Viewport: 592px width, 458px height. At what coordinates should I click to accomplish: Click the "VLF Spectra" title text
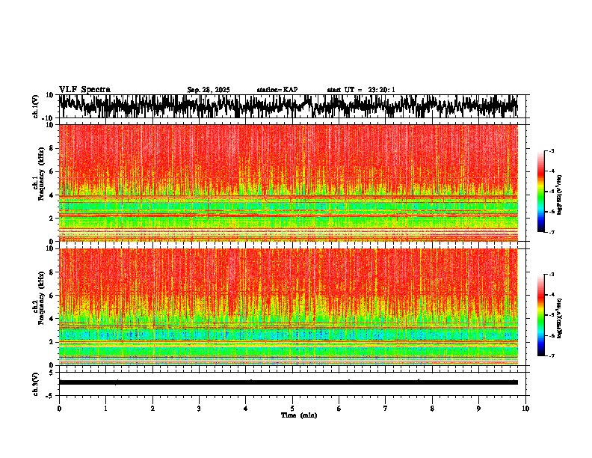click(84, 90)
